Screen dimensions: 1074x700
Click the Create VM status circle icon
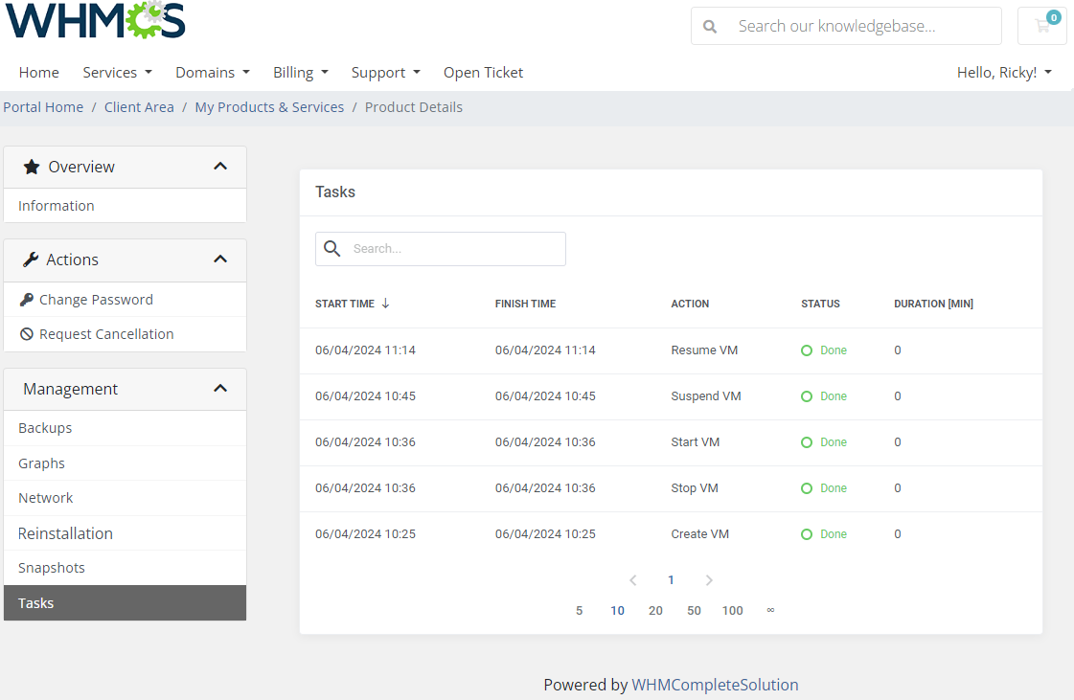pos(807,534)
